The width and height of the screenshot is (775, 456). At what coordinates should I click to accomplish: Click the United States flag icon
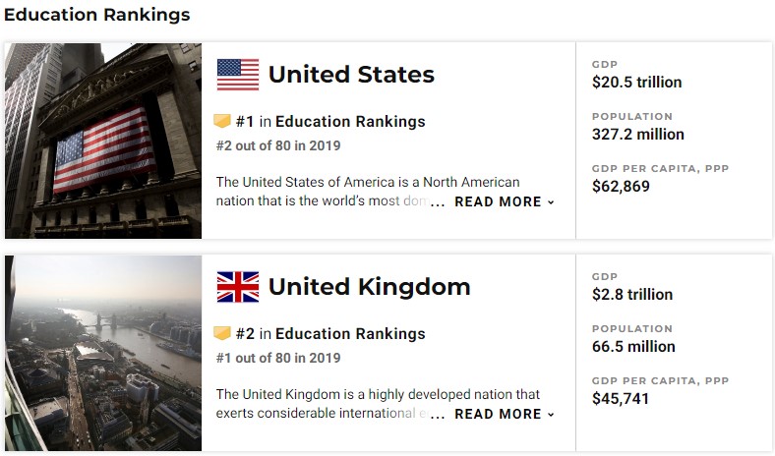point(238,75)
